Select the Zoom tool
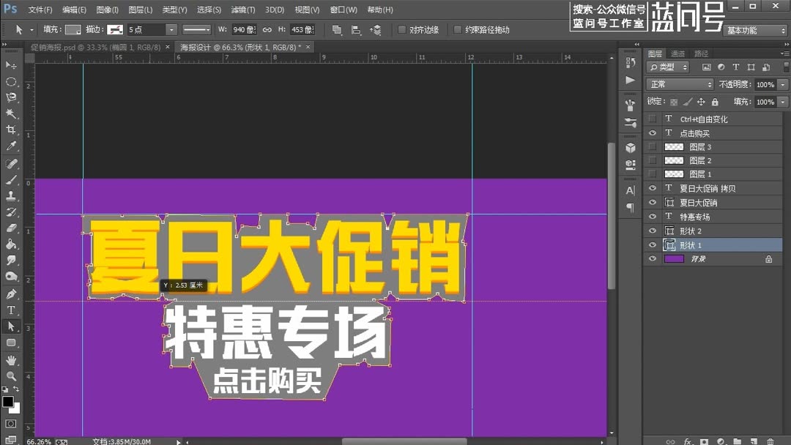 10,374
